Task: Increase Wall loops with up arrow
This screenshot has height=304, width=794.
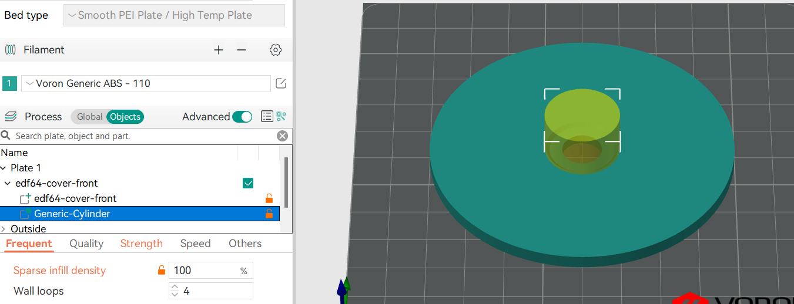Action: coord(175,288)
